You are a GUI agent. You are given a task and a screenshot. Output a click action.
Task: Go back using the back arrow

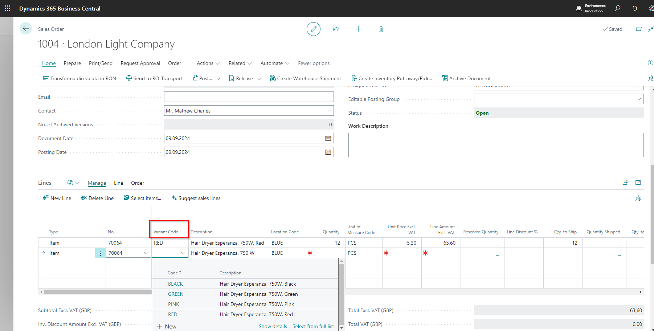click(x=26, y=28)
